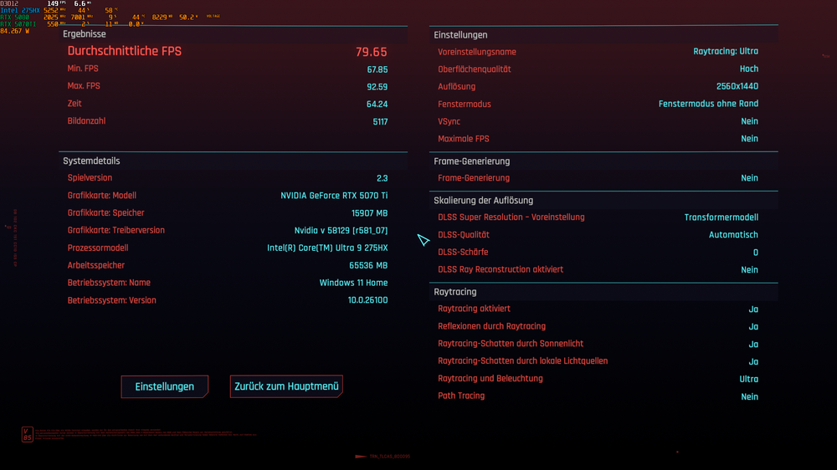Click the Max. FPS value 92.59
Image resolution: width=837 pixels, height=470 pixels.
tap(377, 86)
